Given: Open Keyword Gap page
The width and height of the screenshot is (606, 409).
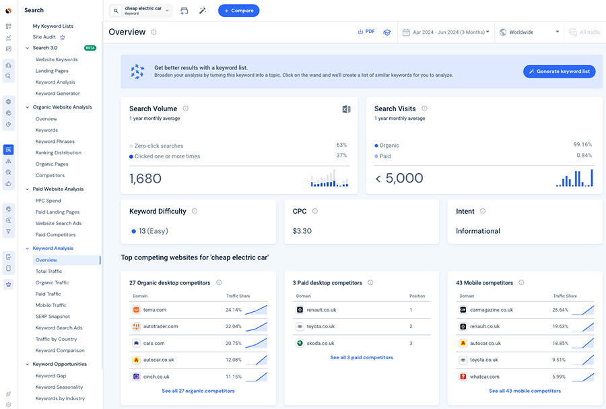Looking at the screenshot, I should 50,376.
